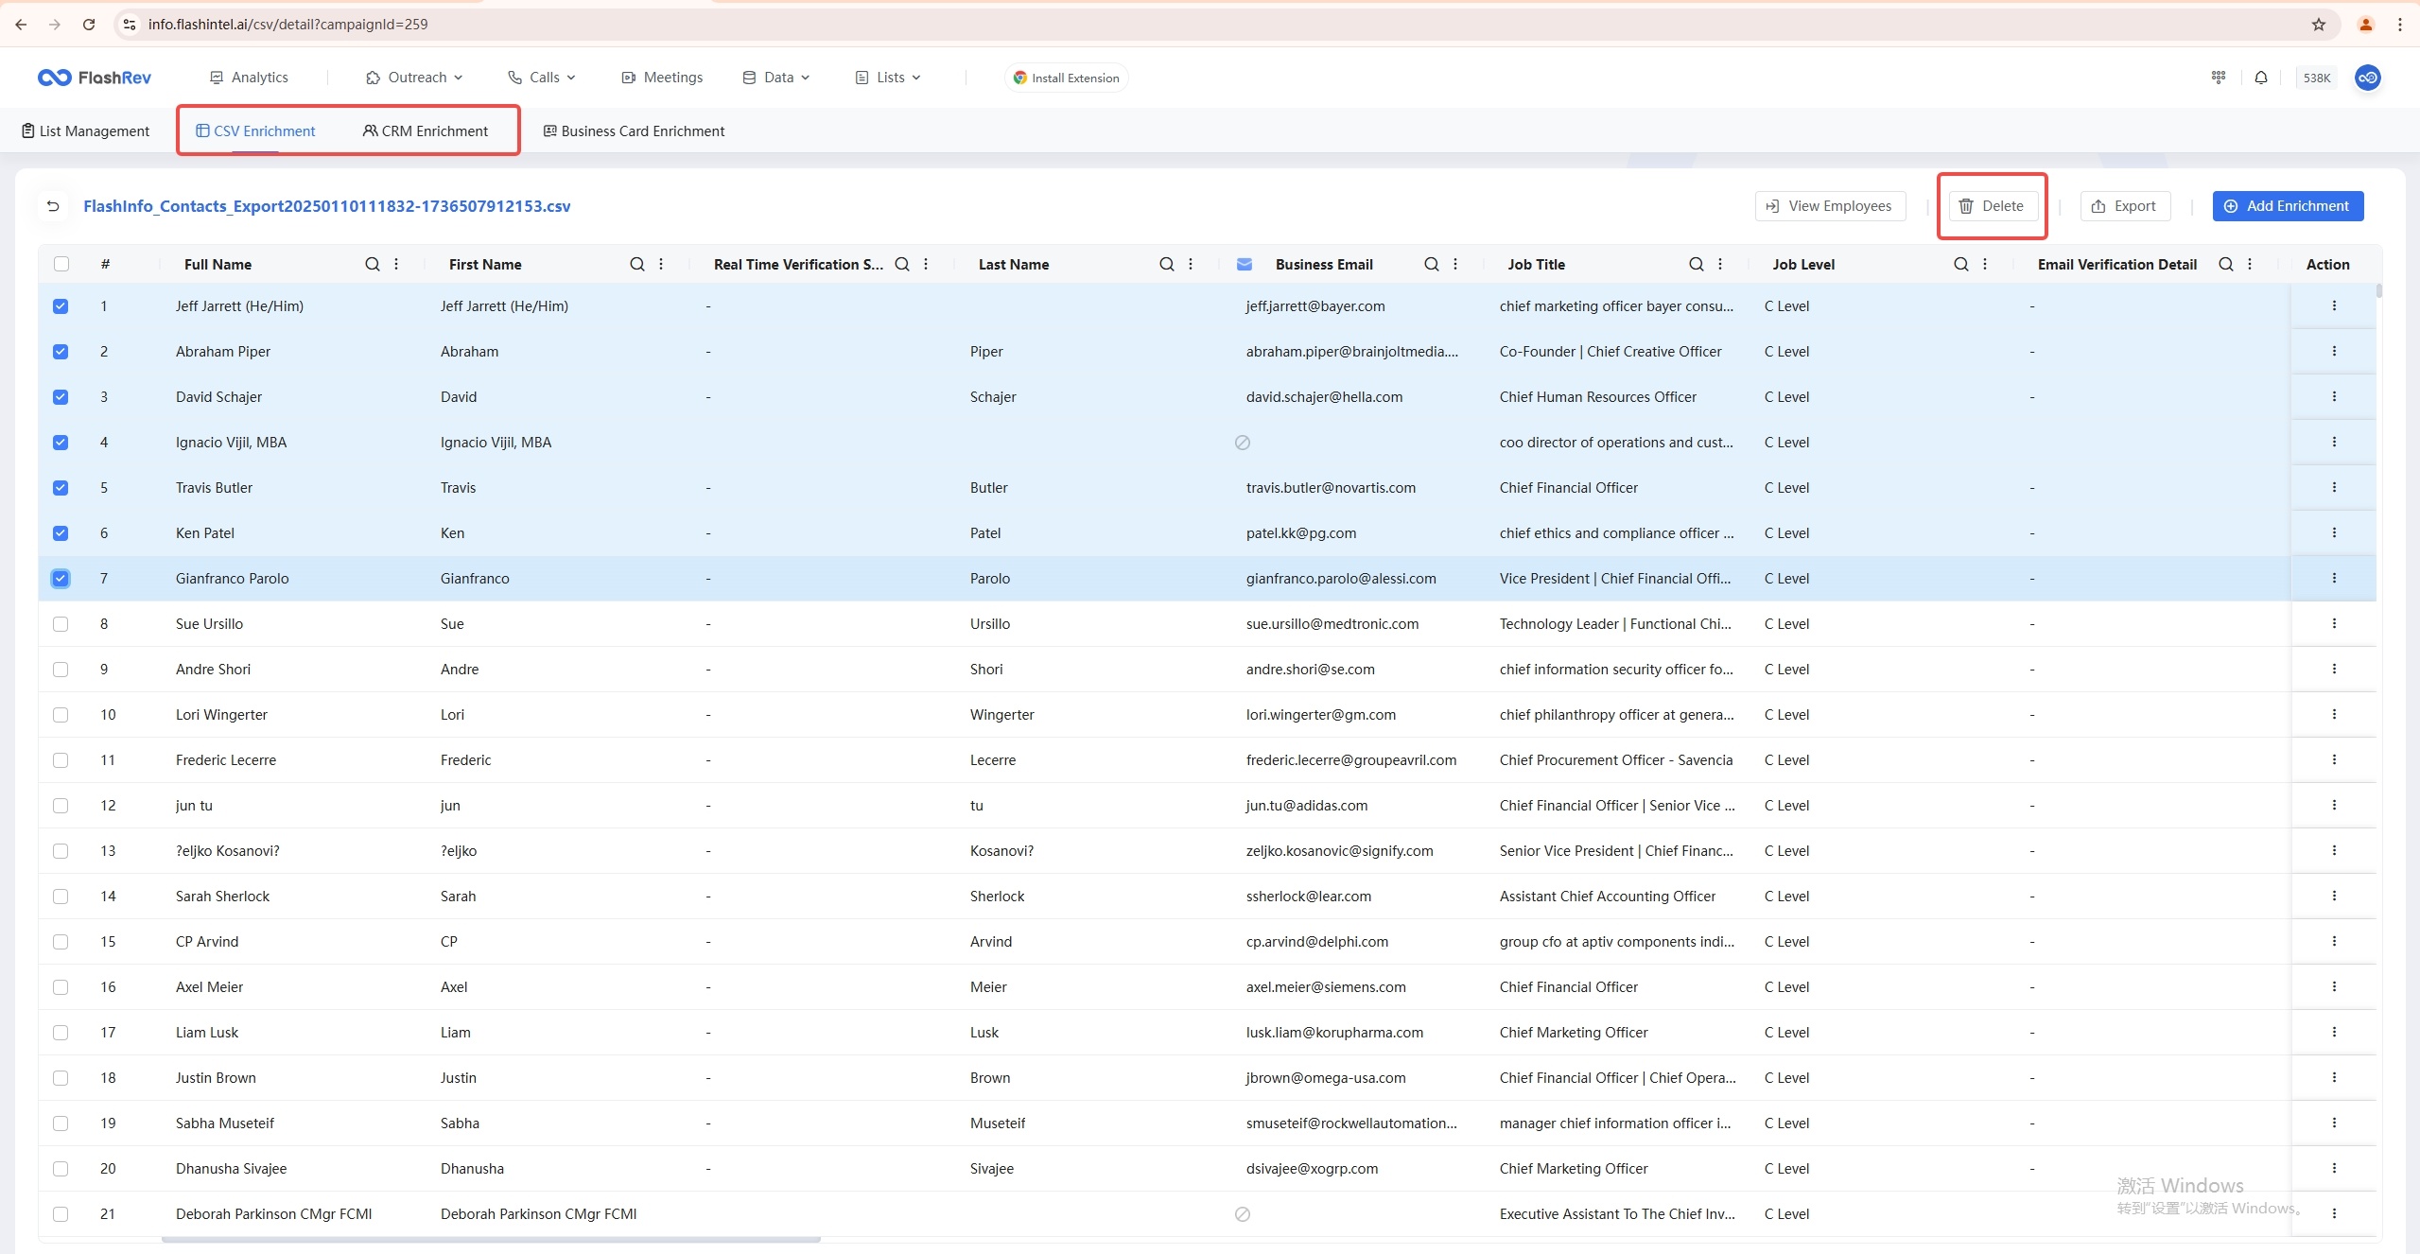This screenshot has width=2420, height=1254.
Task: Search the Email Verification Detail column
Action: coord(2226,265)
